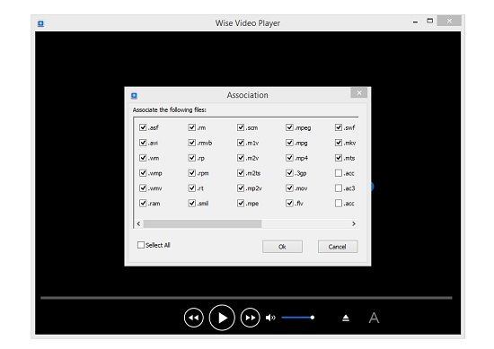
Task: Uncheck the .mpeg checkbox
Action: [x=289, y=127]
